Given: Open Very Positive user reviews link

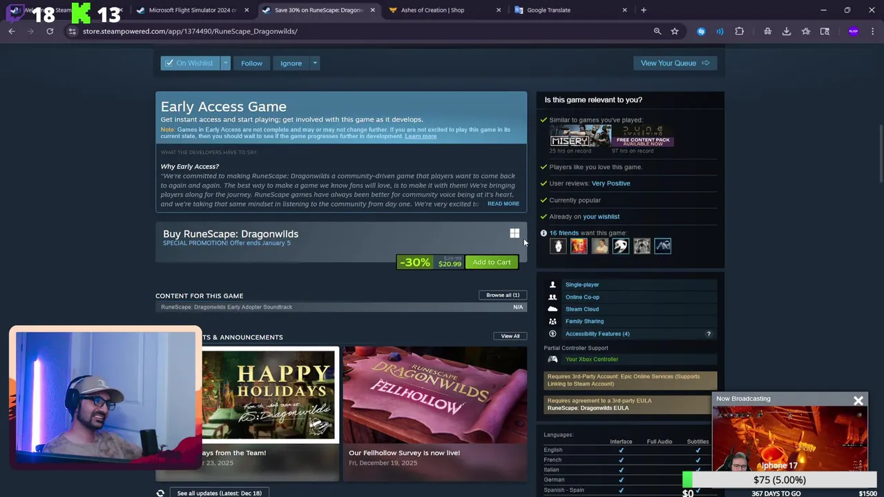Looking at the screenshot, I should click(611, 184).
